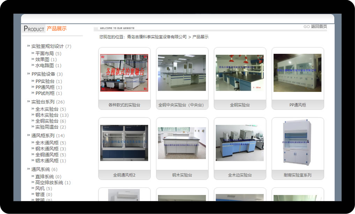View the PP通风柜 product photo
The width and height of the screenshot is (355, 214).
[x=297, y=73]
